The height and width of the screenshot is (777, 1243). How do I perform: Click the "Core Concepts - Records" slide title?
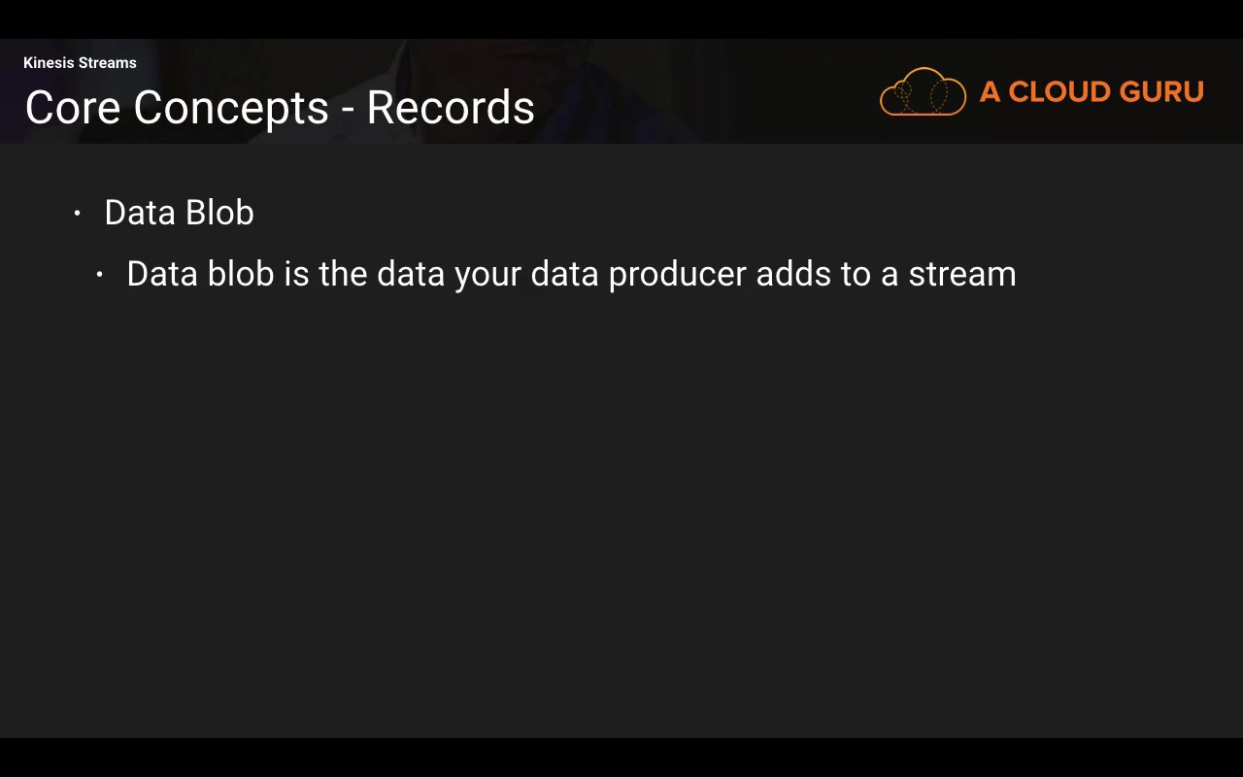280,108
